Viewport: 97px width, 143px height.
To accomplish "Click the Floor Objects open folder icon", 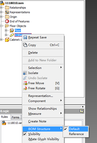I will coord(7,26).
